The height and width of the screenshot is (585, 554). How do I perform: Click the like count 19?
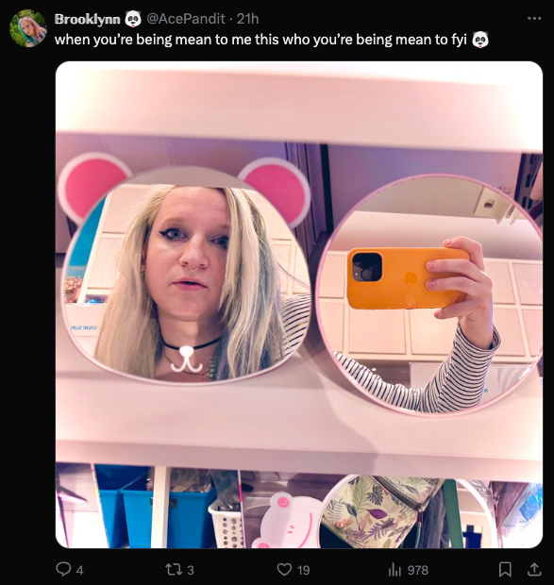click(x=304, y=570)
